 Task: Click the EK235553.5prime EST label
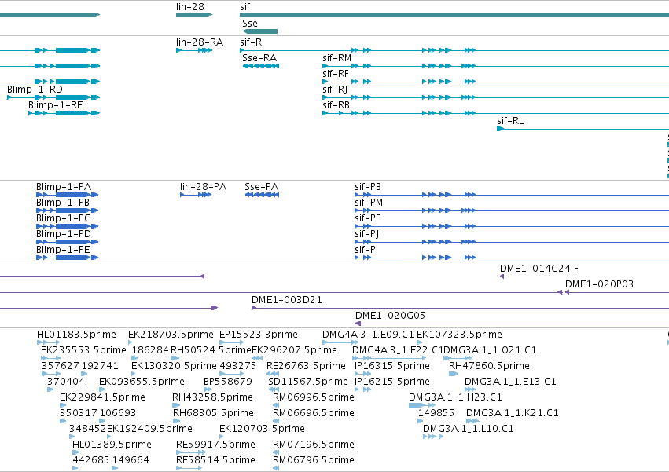click(83, 350)
